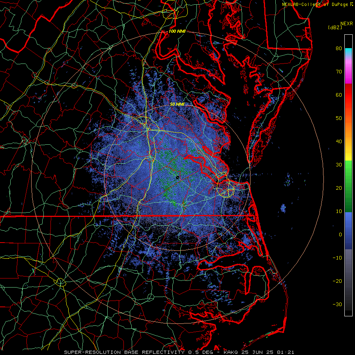This screenshot has height=355, width=355.
Task: Select the 60 value on dBZ scale
Action: [339, 95]
